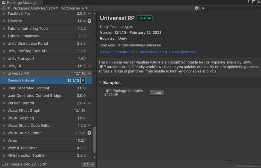
Task: Click the add package plus icon
Action: [x=4, y=8]
